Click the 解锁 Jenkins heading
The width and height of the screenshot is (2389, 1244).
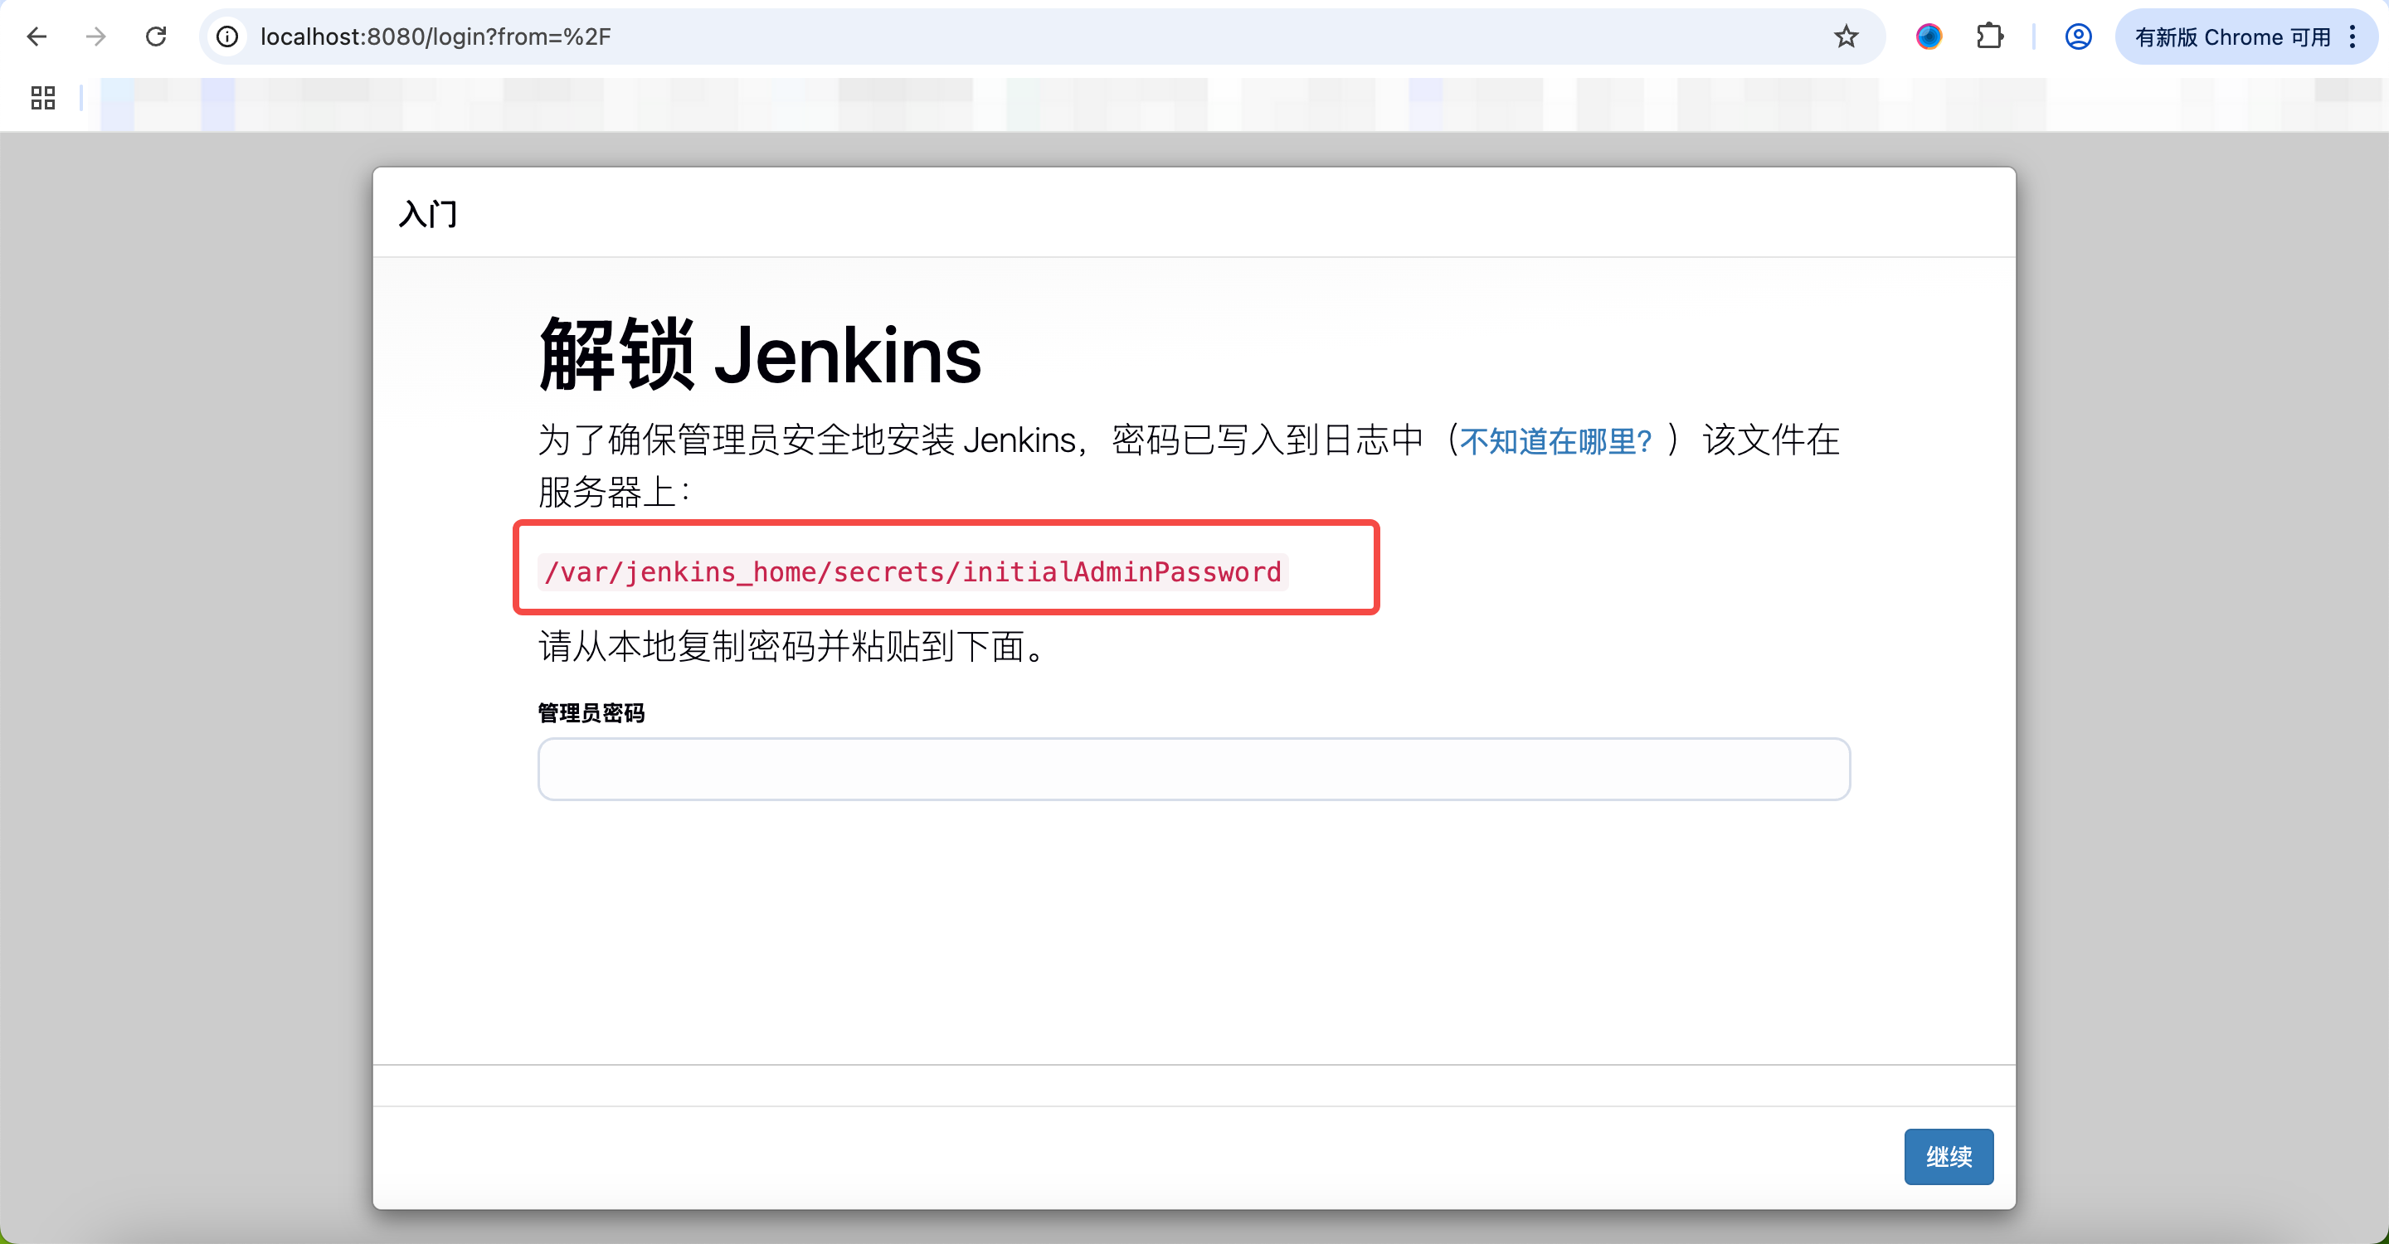tap(760, 354)
